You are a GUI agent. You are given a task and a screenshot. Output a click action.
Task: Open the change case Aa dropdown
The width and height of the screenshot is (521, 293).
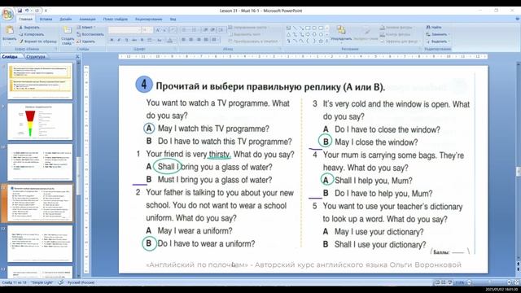pos(160,40)
